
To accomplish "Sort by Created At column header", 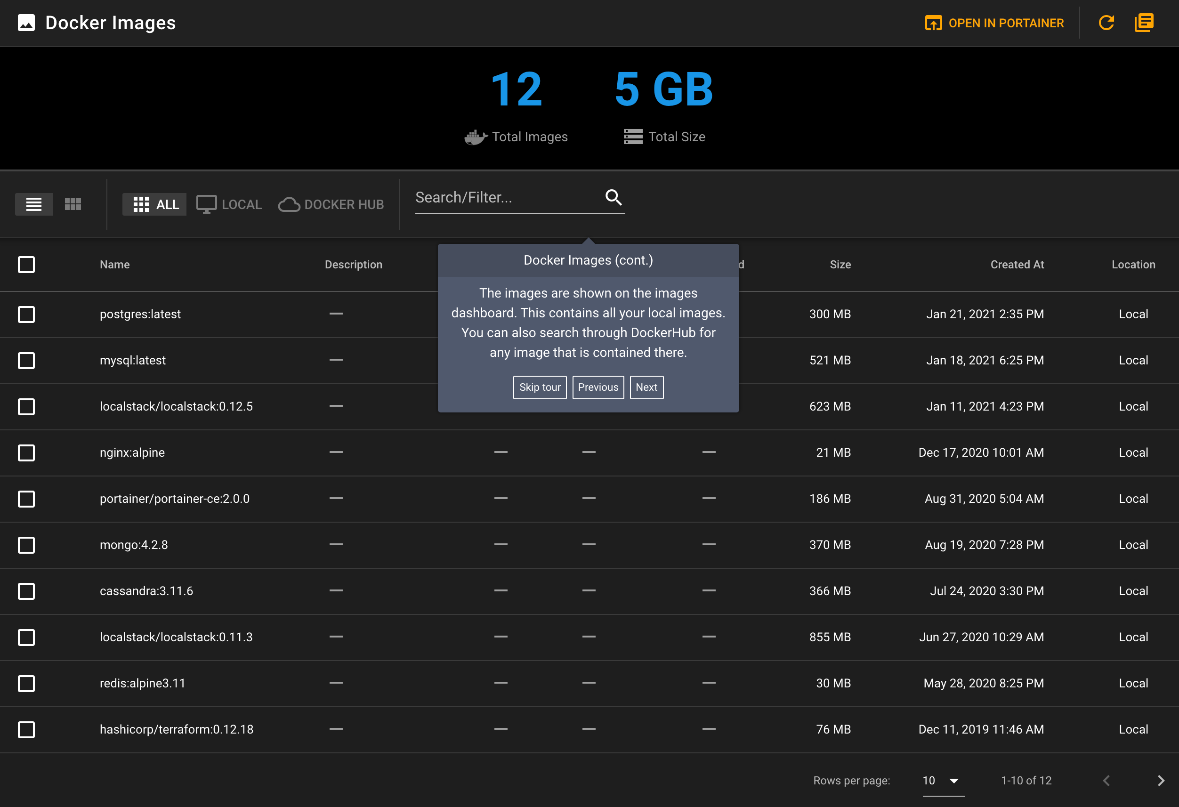I will click(x=1017, y=265).
